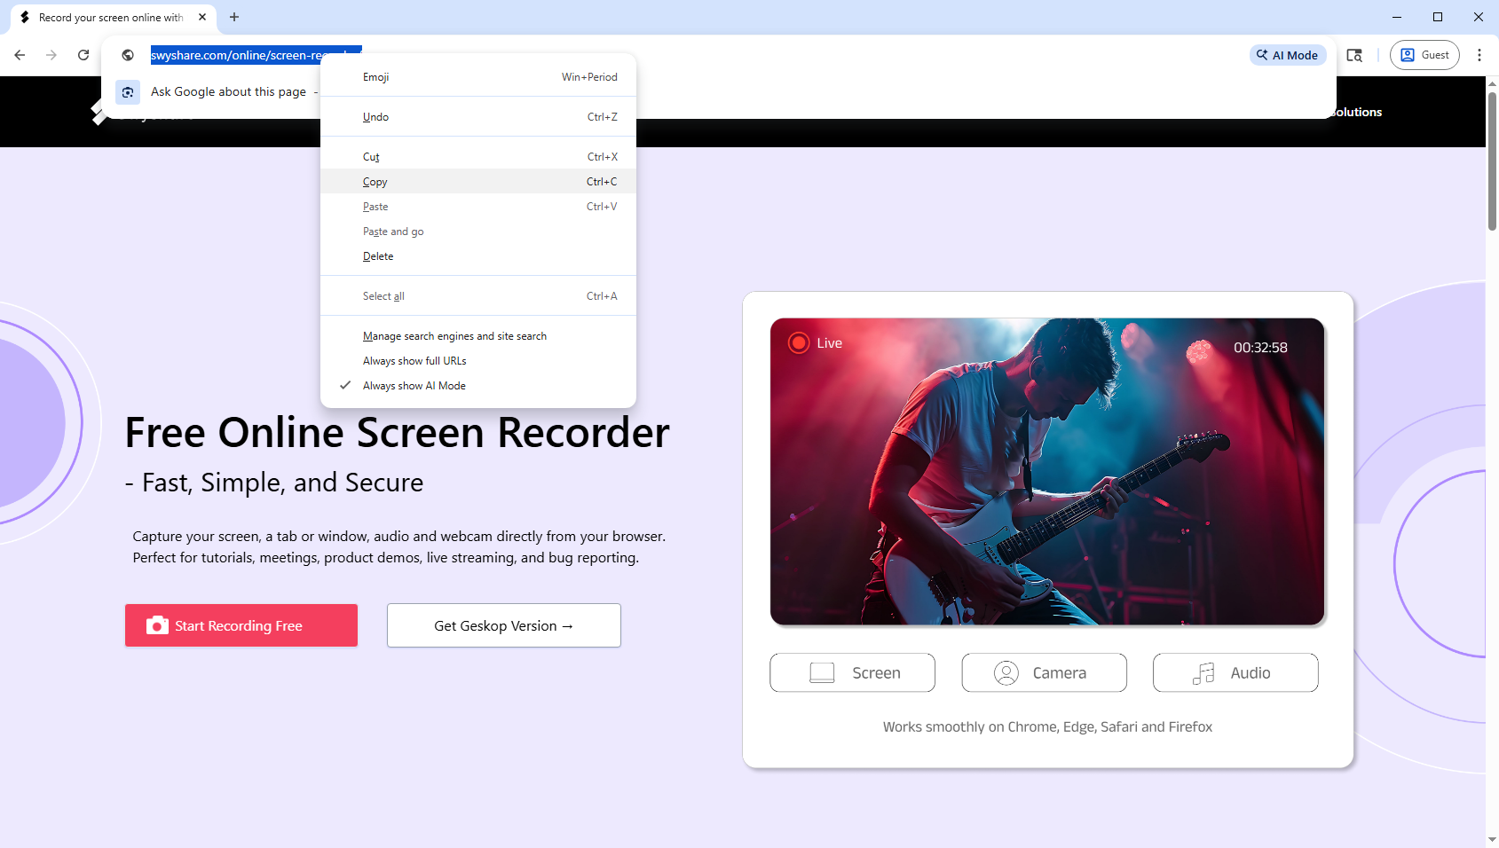Select the Screen recording option

click(x=852, y=673)
